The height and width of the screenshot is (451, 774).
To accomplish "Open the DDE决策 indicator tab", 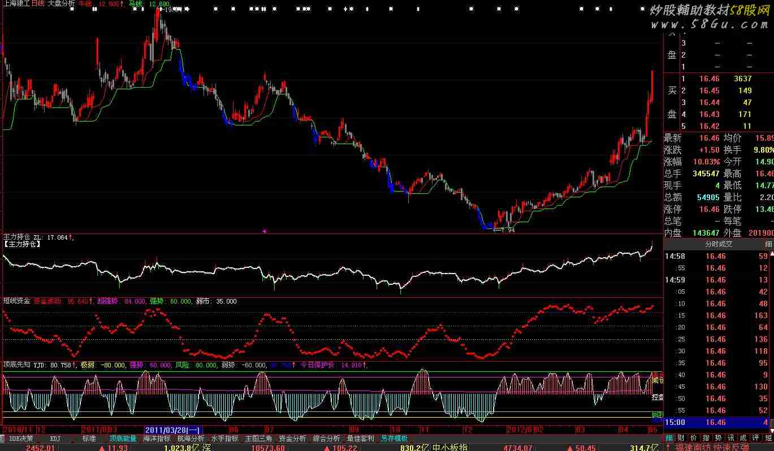I will tap(21, 439).
